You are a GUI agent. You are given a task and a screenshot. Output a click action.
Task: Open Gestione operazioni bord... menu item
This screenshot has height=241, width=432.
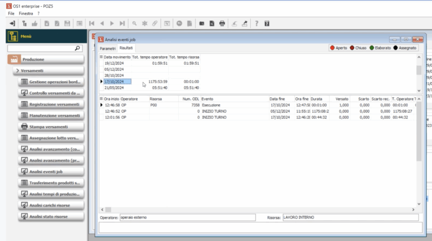pos(51,82)
